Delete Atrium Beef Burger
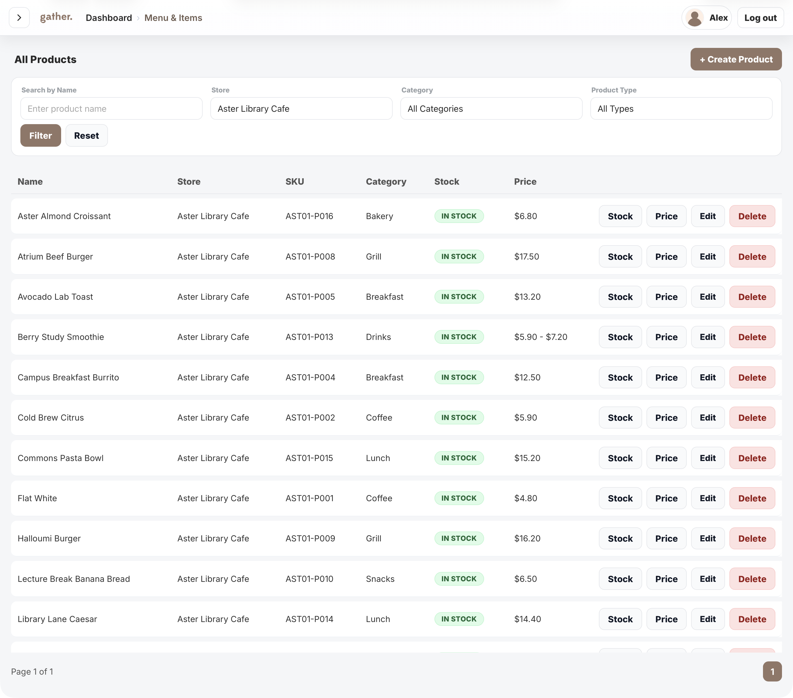This screenshot has width=793, height=698. tap(752, 257)
